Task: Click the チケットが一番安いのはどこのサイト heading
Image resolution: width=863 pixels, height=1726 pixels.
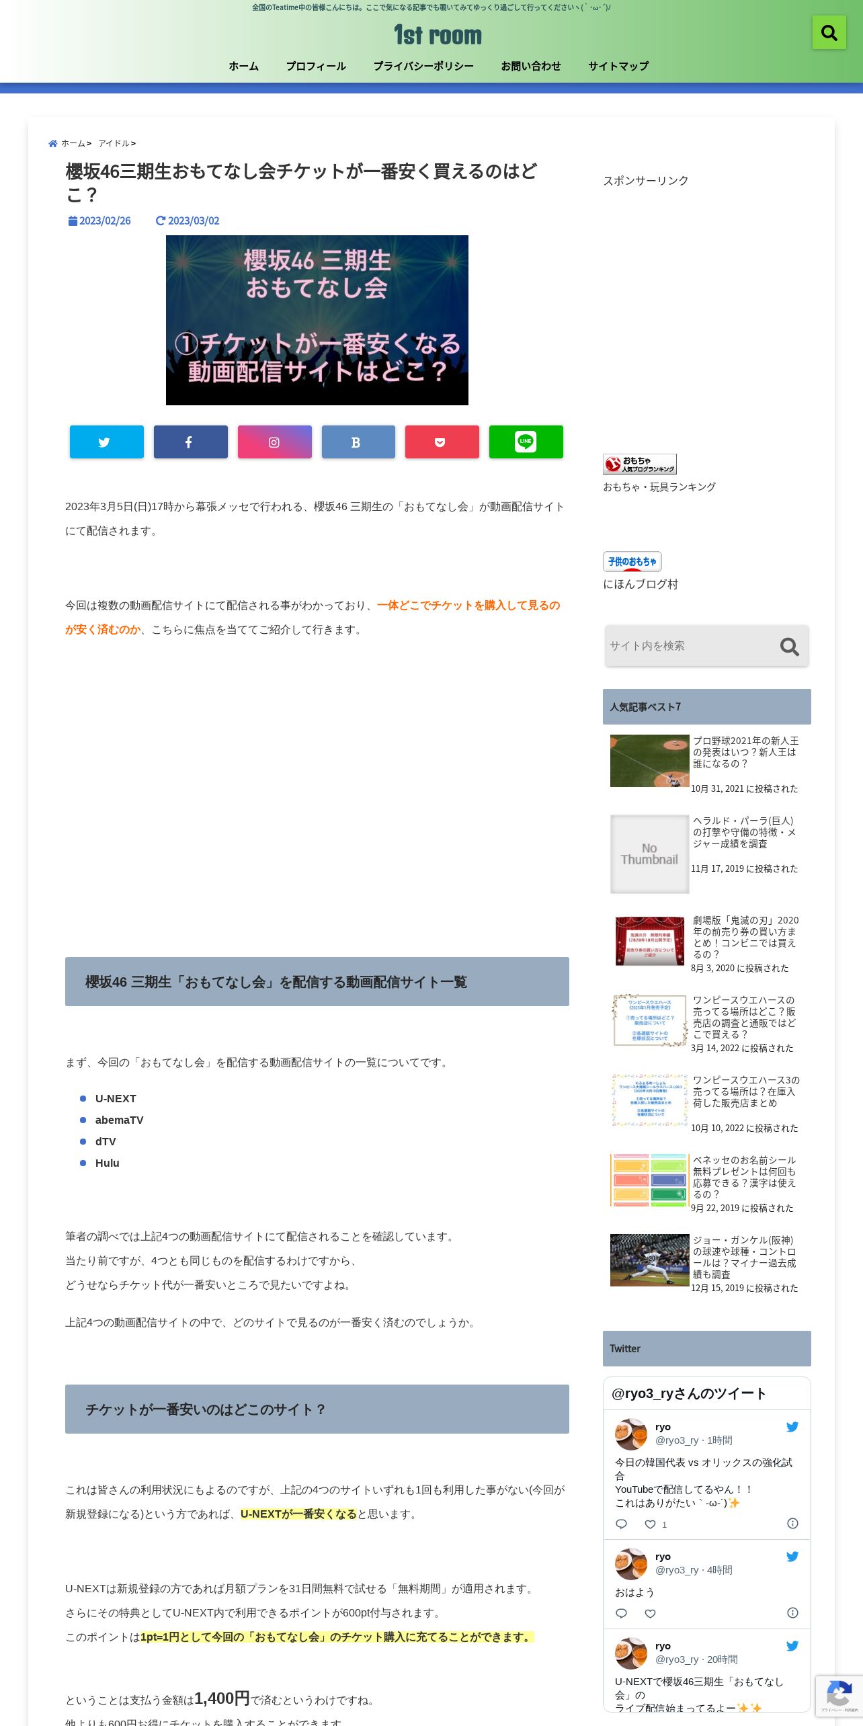Action: tap(317, 1409)
